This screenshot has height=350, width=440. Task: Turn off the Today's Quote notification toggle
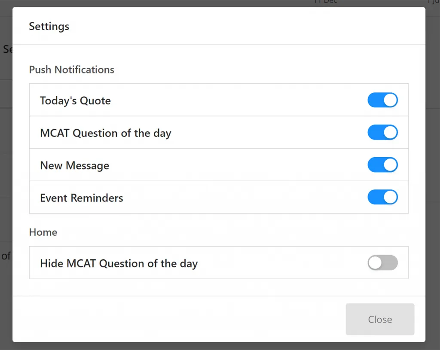click(x=382, y=100)
